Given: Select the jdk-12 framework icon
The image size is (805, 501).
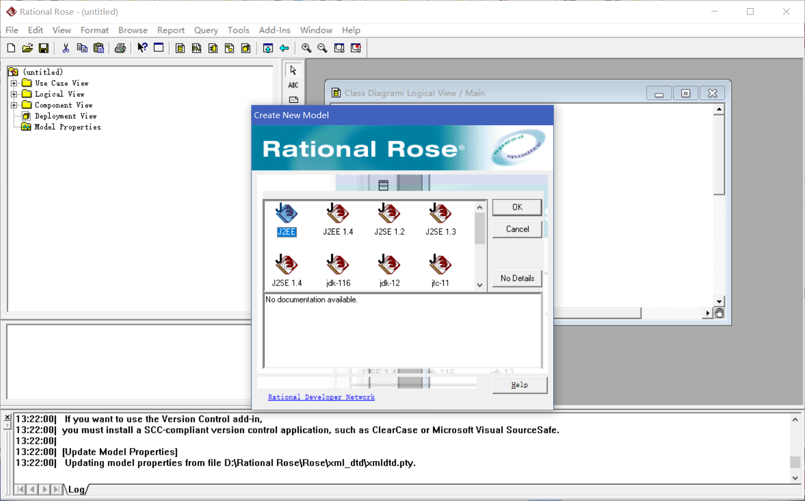Looking at the screenshot, I should pos(389,271).
